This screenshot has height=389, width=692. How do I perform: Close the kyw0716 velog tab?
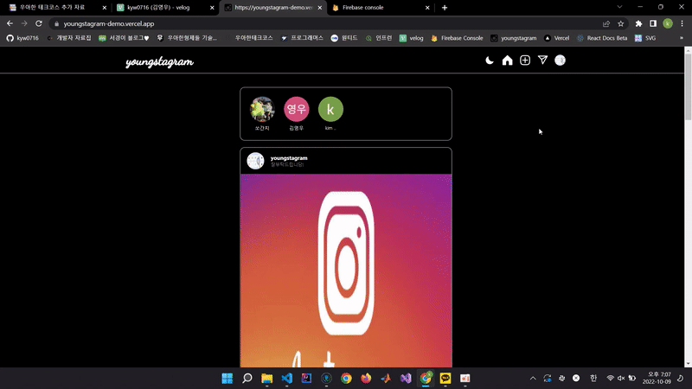212,8
